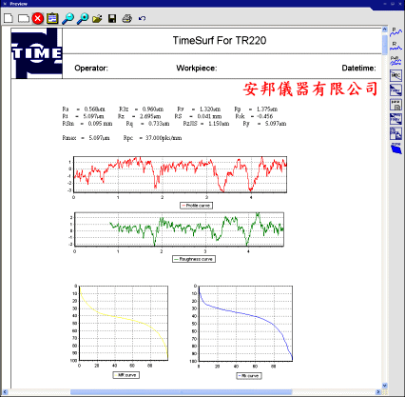Click the landscape page orientation icon

click(24, 18)
